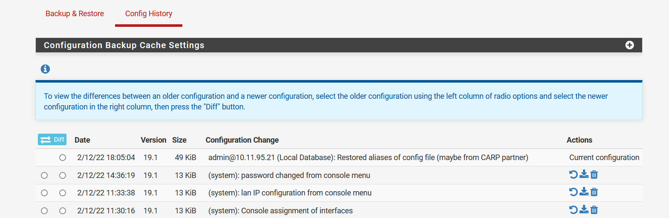The width and height of the screenshot is (669, 218).
Task: Download the 14:36:19 password changed config
Action: pyautogui.click(x=584, y=175)
